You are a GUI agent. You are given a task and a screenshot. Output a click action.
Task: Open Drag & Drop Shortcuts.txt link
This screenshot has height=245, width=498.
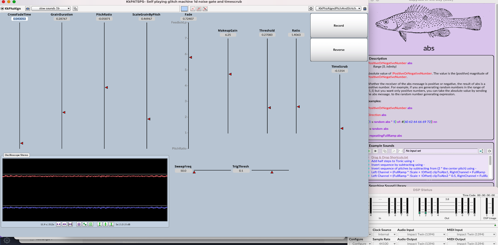click(390, 157)
